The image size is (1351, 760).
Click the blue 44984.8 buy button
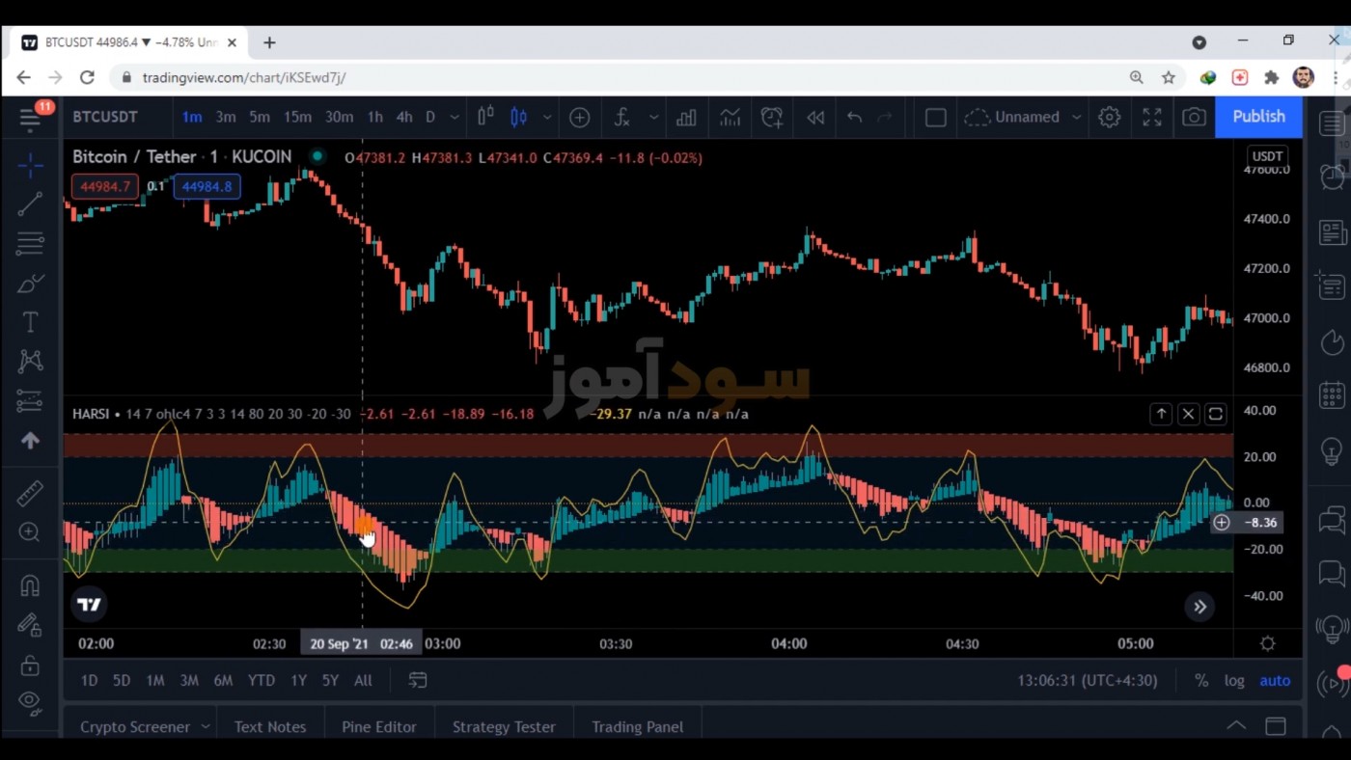(x=207, y=186)
